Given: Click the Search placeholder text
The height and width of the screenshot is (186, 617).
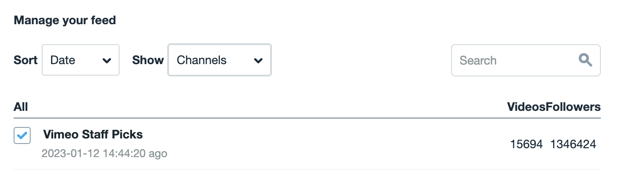Looking at the screenshot, I should [478, 60].
